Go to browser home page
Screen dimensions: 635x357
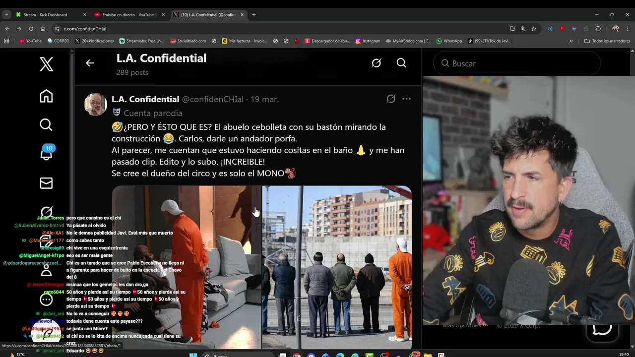pyautogui.click(x=43, y=29)
